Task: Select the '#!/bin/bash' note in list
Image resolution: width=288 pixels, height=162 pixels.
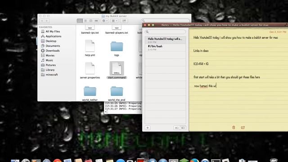Action: (165, 48)
